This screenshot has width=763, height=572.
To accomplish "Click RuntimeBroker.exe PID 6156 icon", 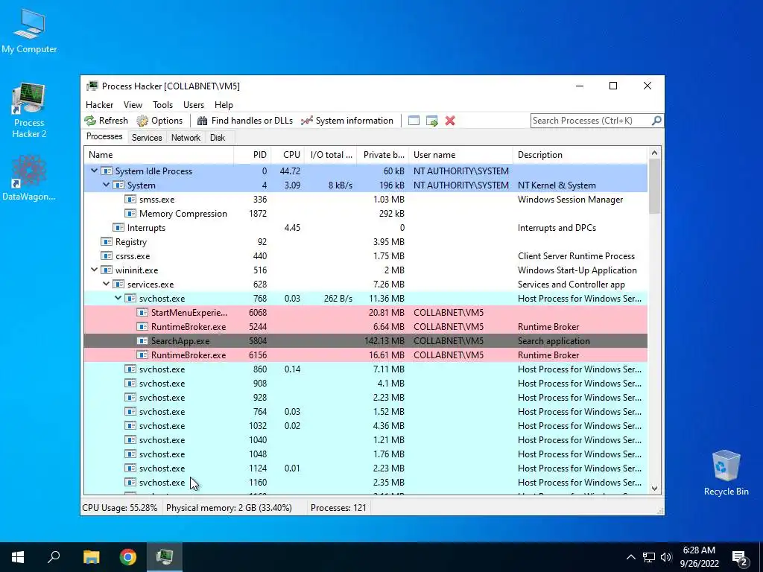I will pyautogui.click(x=142, y=355).
